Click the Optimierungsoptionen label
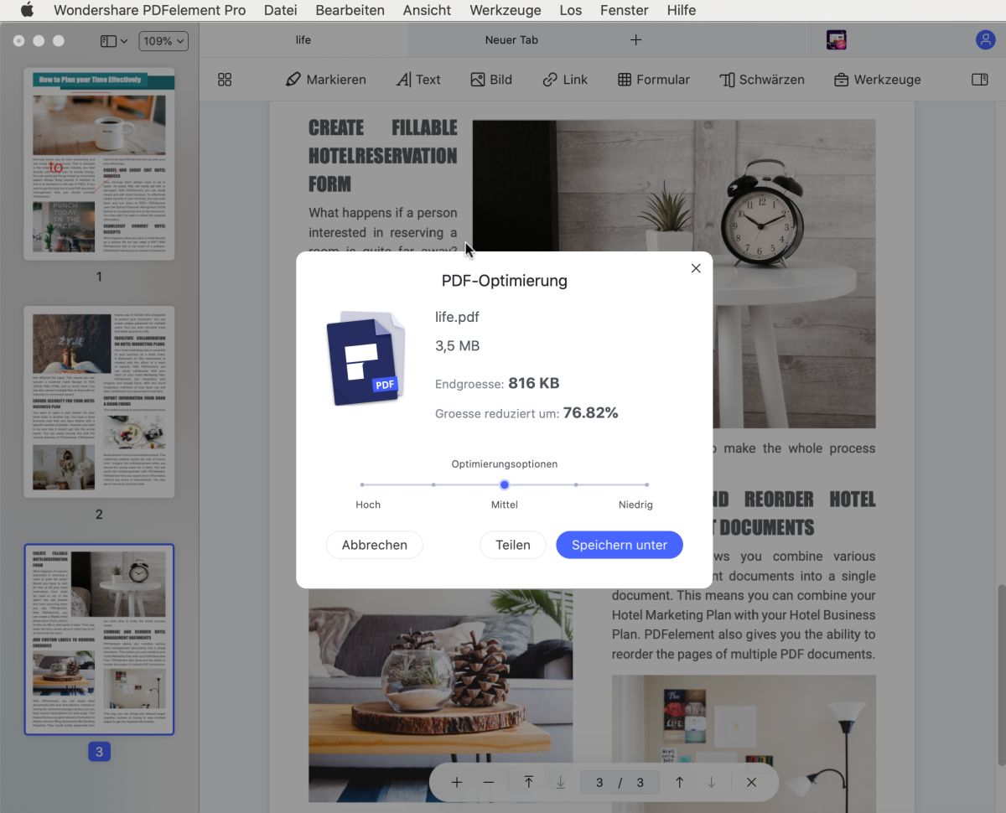This screenshot has height=813, width=1006. click(505, 463)
